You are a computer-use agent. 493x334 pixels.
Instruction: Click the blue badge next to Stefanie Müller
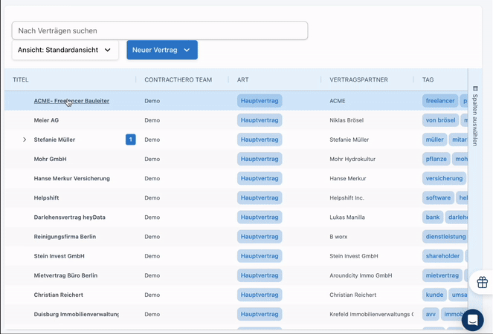point(131,140)
